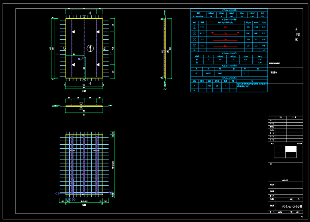
Task: Click the first title row of the cyan table
Action: [229, 10]
